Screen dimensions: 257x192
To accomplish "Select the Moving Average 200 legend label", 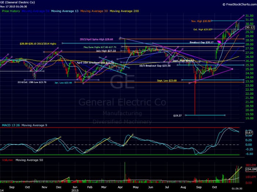I will click(124, 11).
